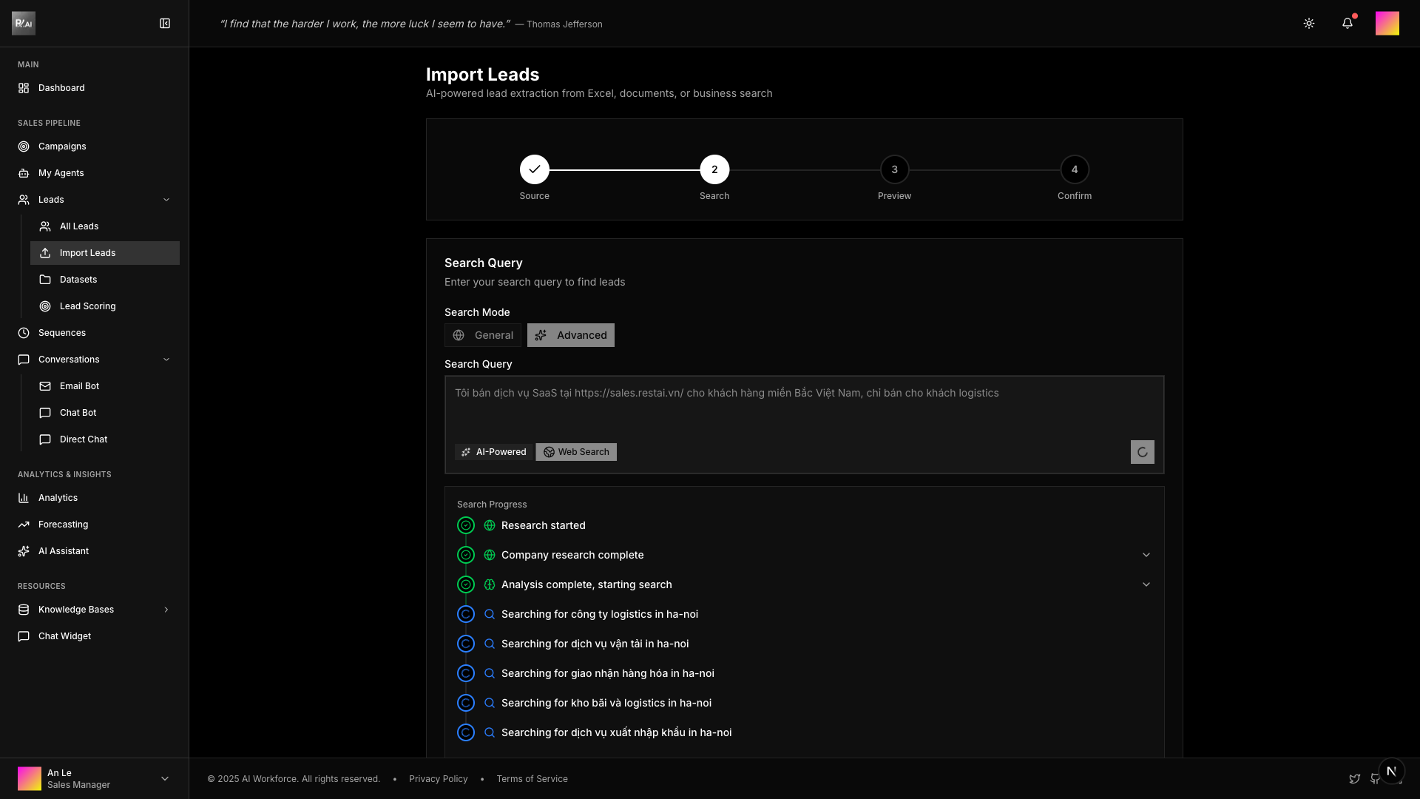
Task: Open the Twitter link icon in footer
Action: point(1354,779)
